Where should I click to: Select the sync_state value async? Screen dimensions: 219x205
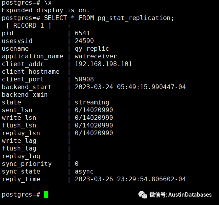click(x=84, y=172)
